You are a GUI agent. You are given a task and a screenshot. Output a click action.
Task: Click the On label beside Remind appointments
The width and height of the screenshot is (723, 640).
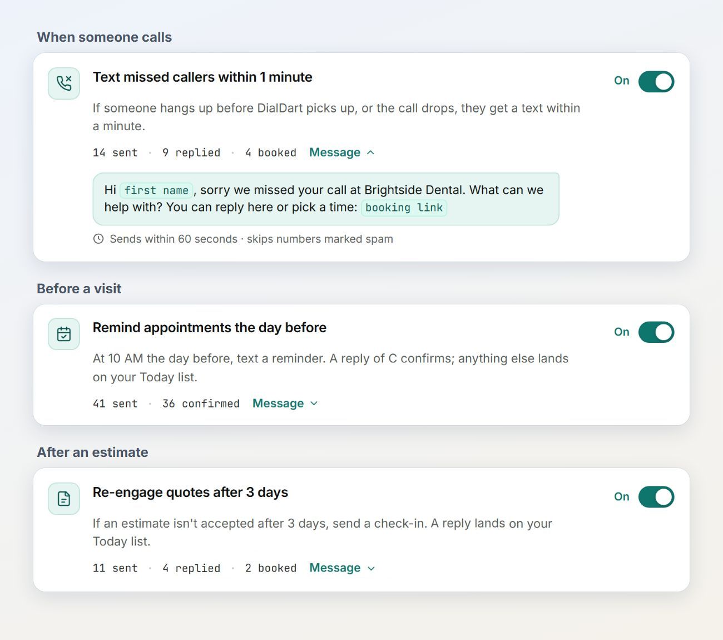pyautogui.click(x=622, y=332)
